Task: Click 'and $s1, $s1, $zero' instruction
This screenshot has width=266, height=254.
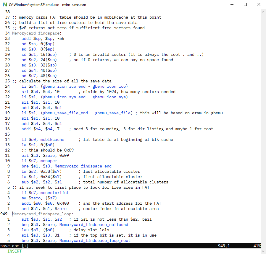Action: click(44, 209)
